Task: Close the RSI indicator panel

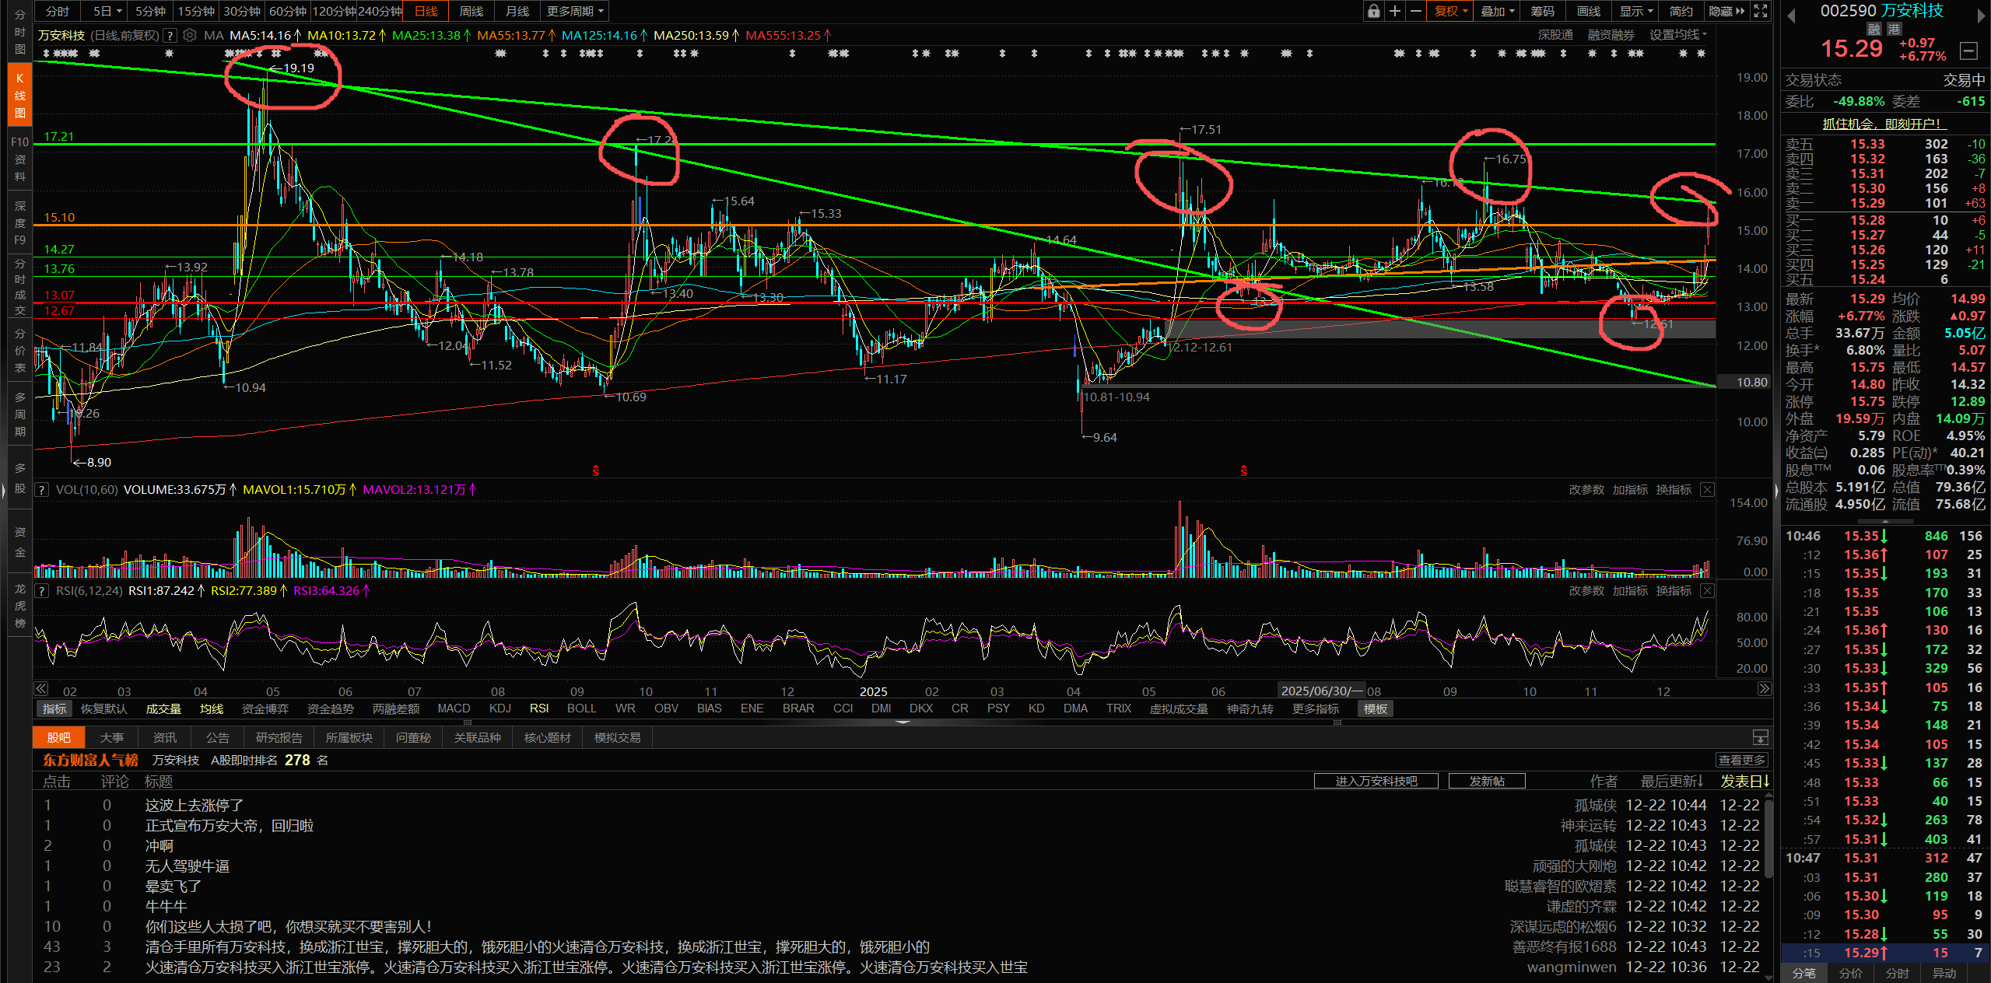Action: coord(1706,591)
